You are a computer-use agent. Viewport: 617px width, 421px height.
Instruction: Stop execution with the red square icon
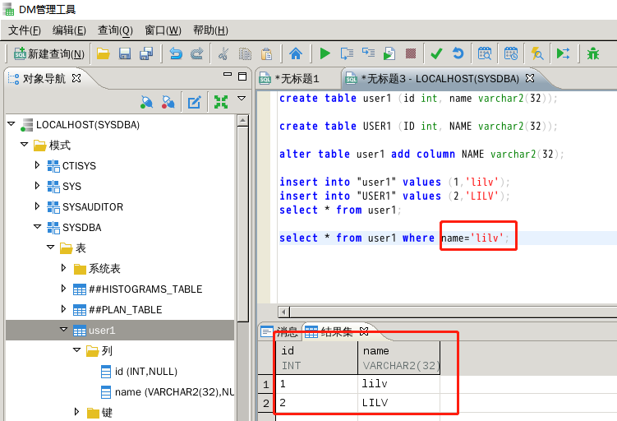[x=411, y=53]
